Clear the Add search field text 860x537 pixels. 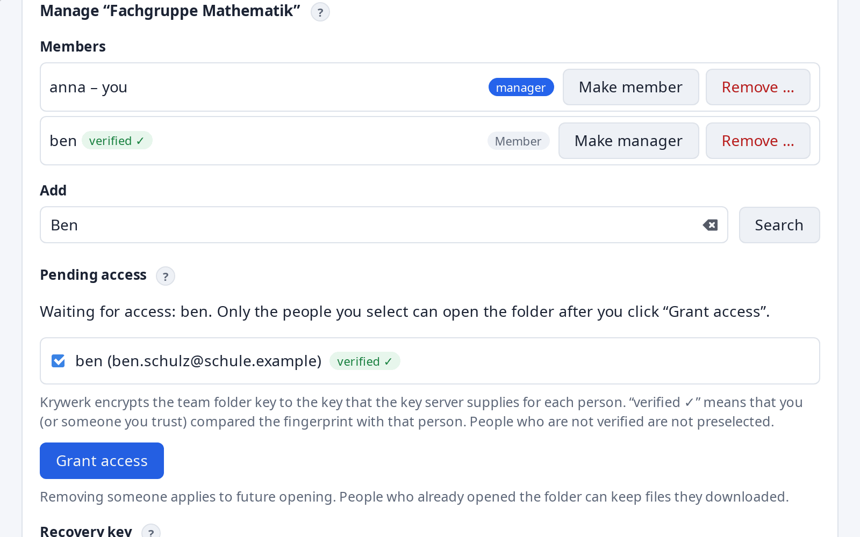point(710,225)
